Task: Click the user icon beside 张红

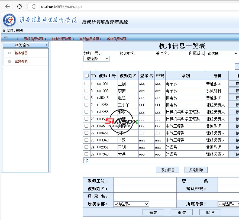Action: [4, 31]
